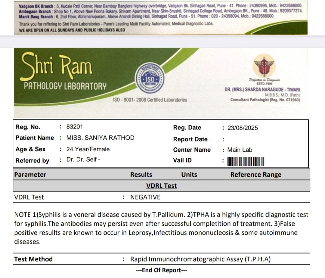The image size is (325, 278).
Task: Click the Parameter column header
Action: tap(30, 175)
